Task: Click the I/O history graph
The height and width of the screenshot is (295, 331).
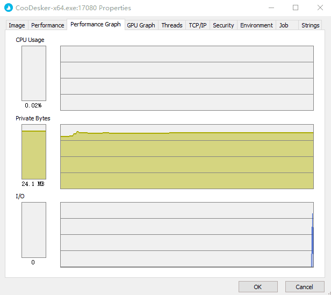Action: (186, 234)
